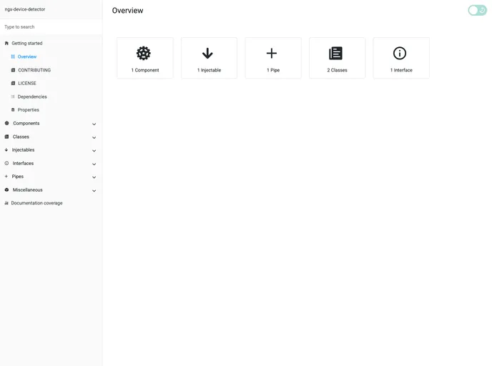Open the 1 Interface card label
This screenshot has width=492, height=366.
coord(401,70)
